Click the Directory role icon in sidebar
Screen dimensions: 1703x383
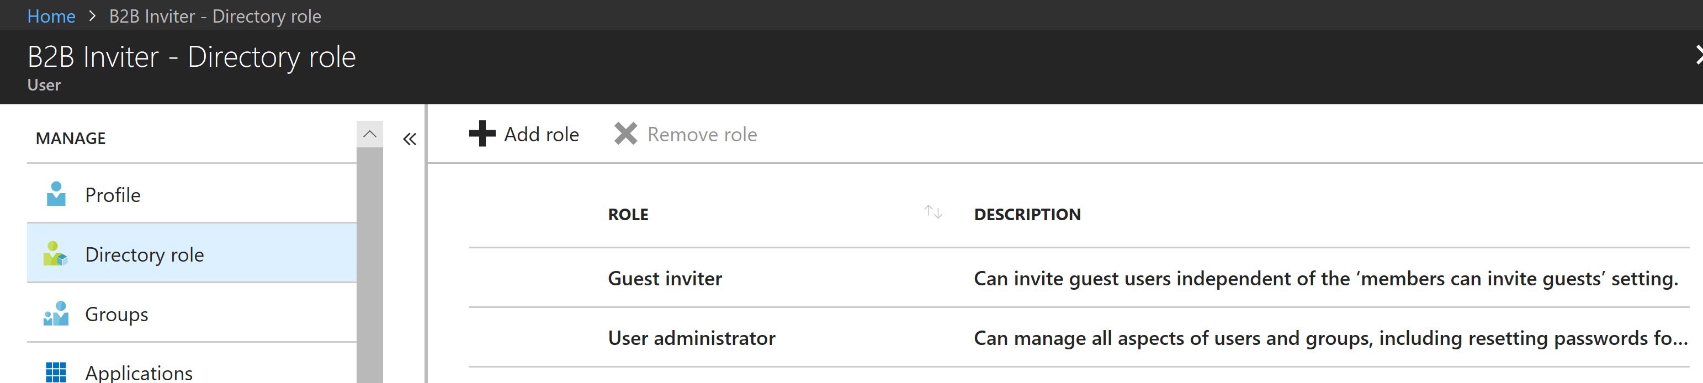point(55,254)
